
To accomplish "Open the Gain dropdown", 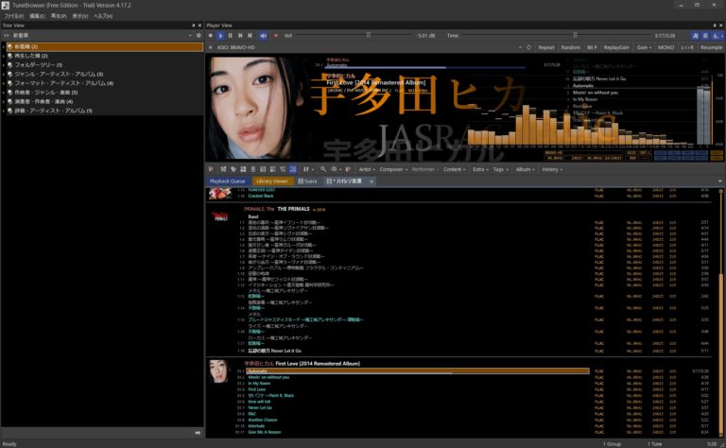I will tap(644, 47).
